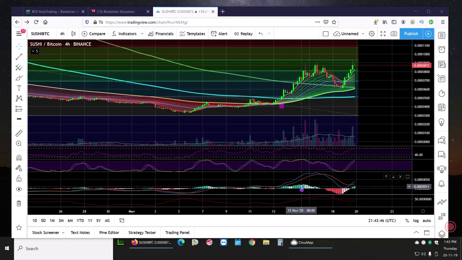Expand the indicators favorites dropdown arrow
Viewport: 462px width, 260px height.
[142, 34]
